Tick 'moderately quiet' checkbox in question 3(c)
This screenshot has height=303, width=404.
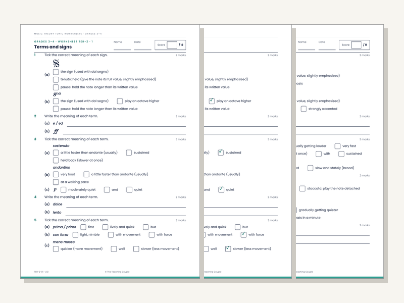point(64,190)
